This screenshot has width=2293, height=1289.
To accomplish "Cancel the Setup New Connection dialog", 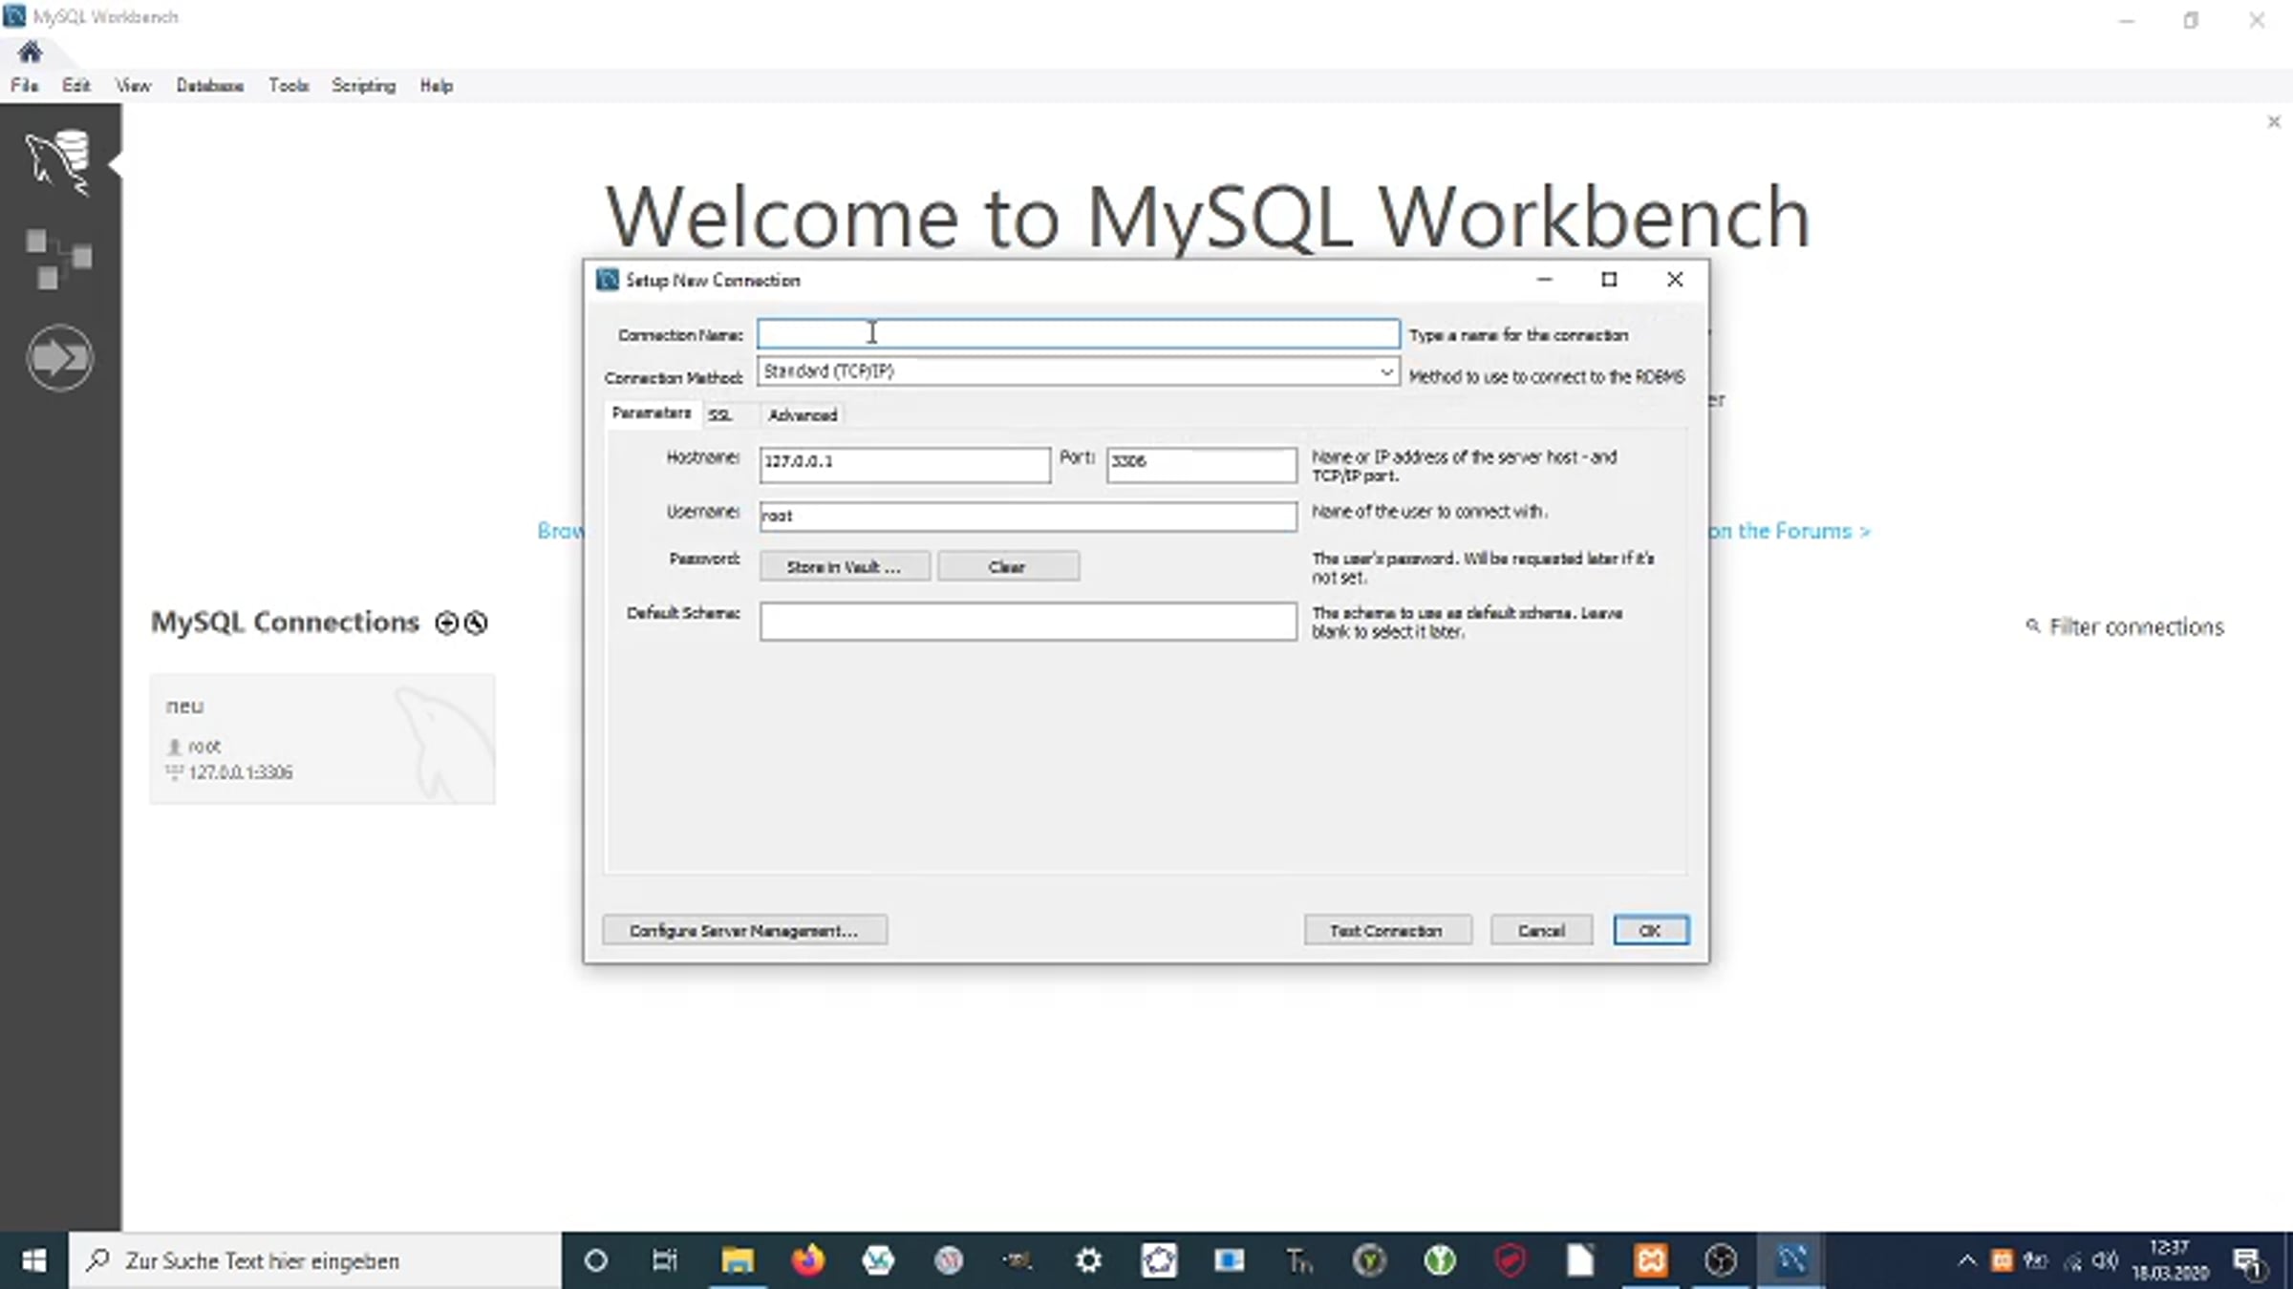I will pyautogui.click(x=1541, y=930).
